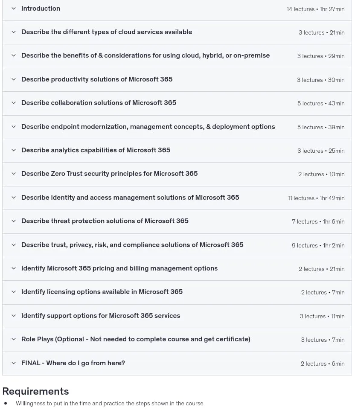Expand the Introduction section chevron
This screenshot has width=352, height=416.
pyautogui.click(x=14, y=9)
